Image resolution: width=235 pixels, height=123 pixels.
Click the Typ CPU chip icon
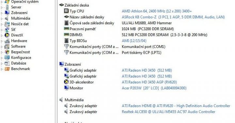click(x=66, y=11)
